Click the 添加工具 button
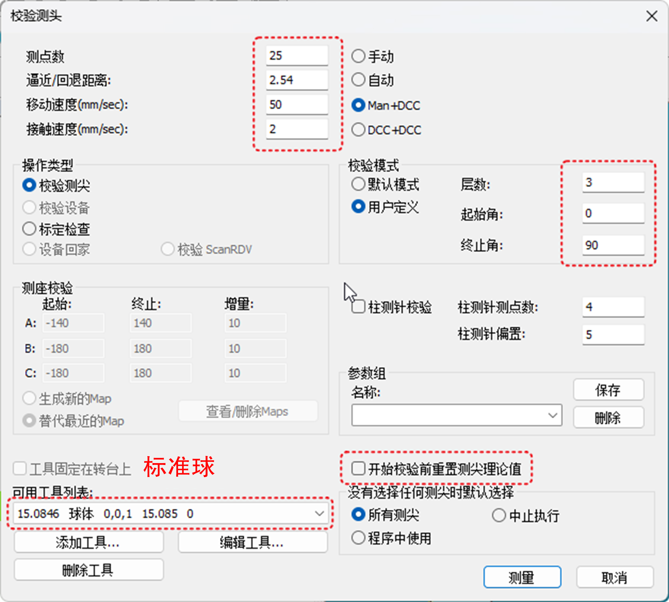The width and height of the screenshot is (669, 602). click(89, 542)
